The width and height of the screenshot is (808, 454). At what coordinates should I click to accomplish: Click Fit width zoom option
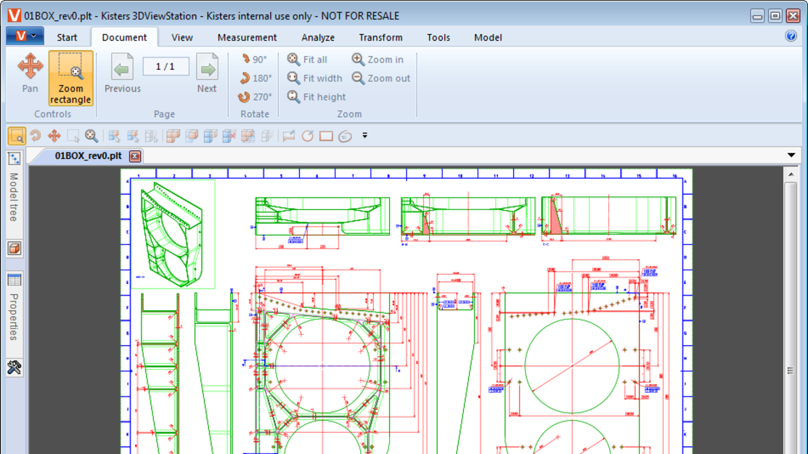(x=314, y=78)
